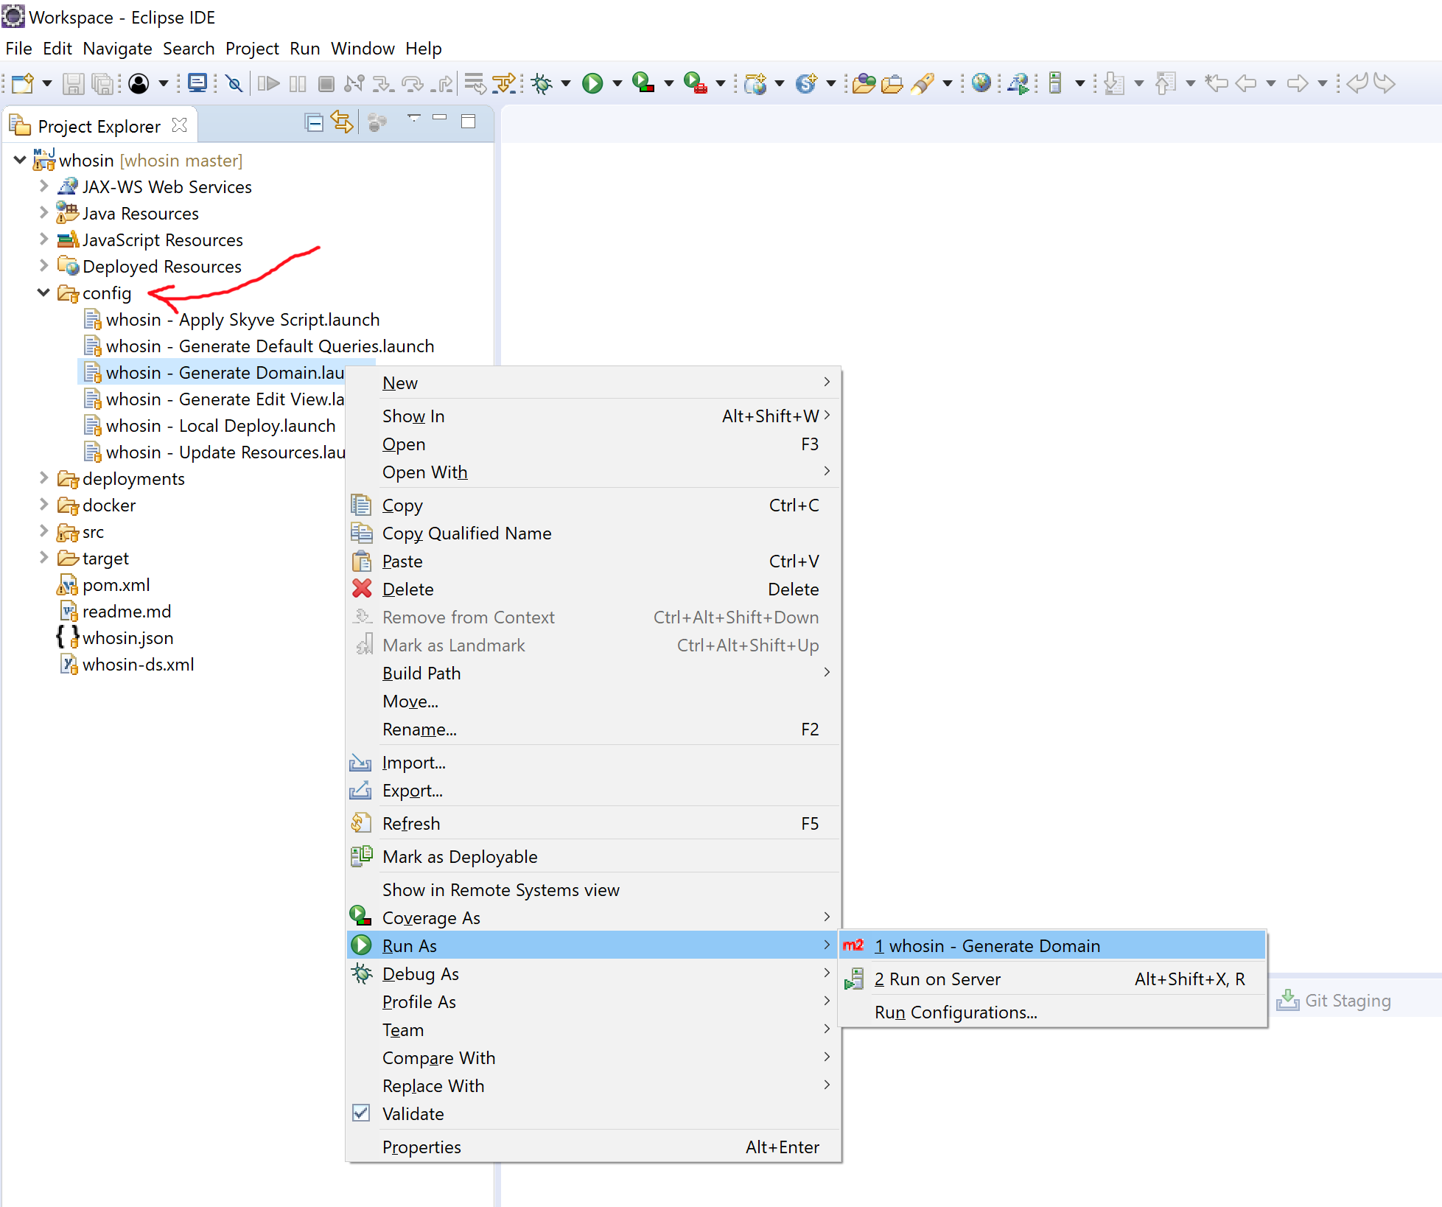
Task: Select Copy Qualified Name menu entry
Action: pos(593,533)
